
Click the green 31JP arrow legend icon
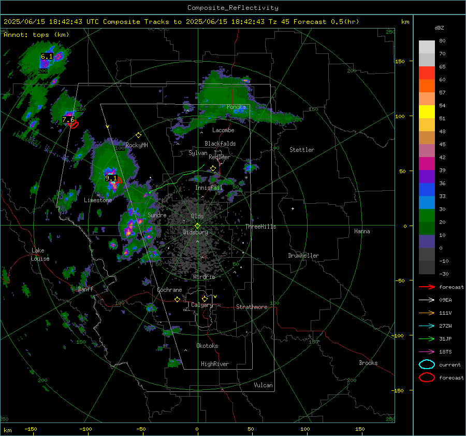pyautogui.click(x=427, y=339)
